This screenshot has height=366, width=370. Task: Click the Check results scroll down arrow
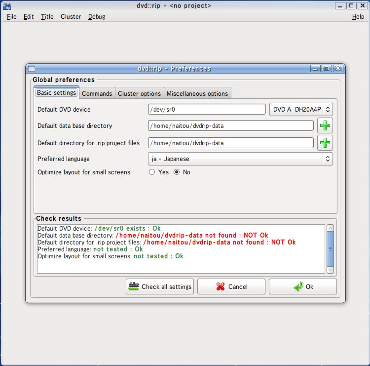330,270
